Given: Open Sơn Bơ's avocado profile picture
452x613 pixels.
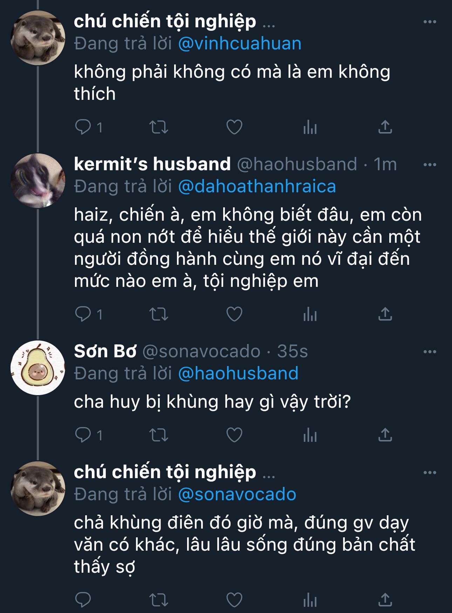Looking at the screenshot, I should pyautogui.click(x=38, y=368).
